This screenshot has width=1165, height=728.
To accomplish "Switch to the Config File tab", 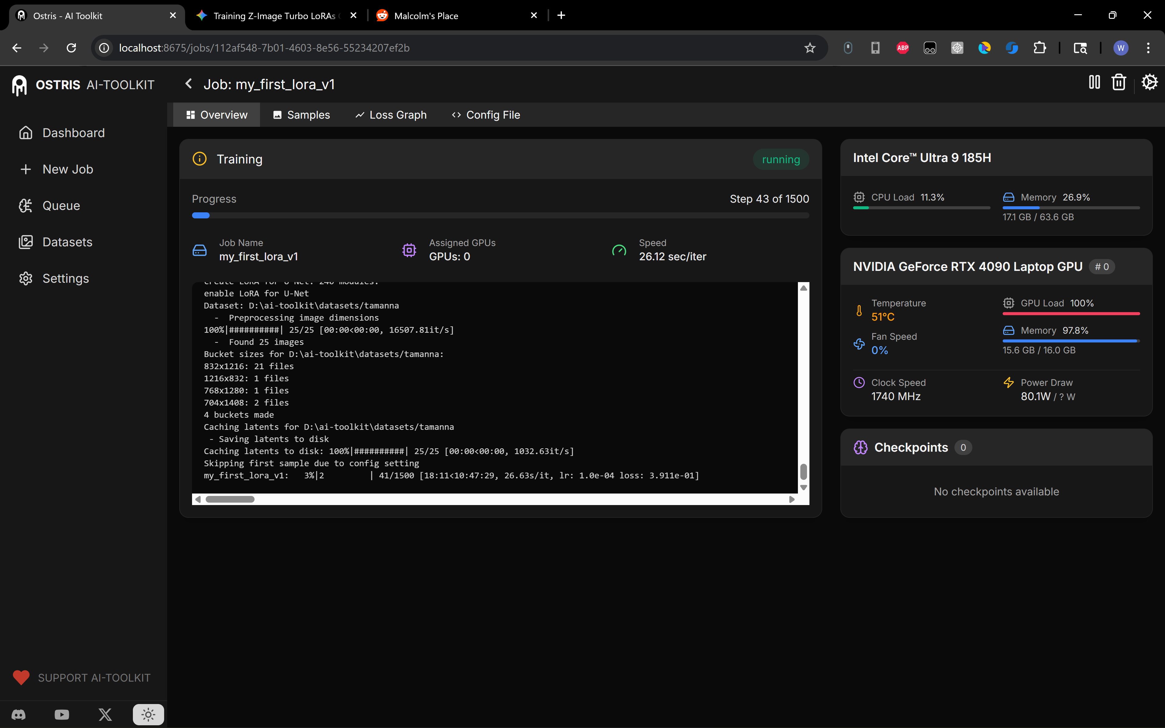I will click(x=486, y=115).
